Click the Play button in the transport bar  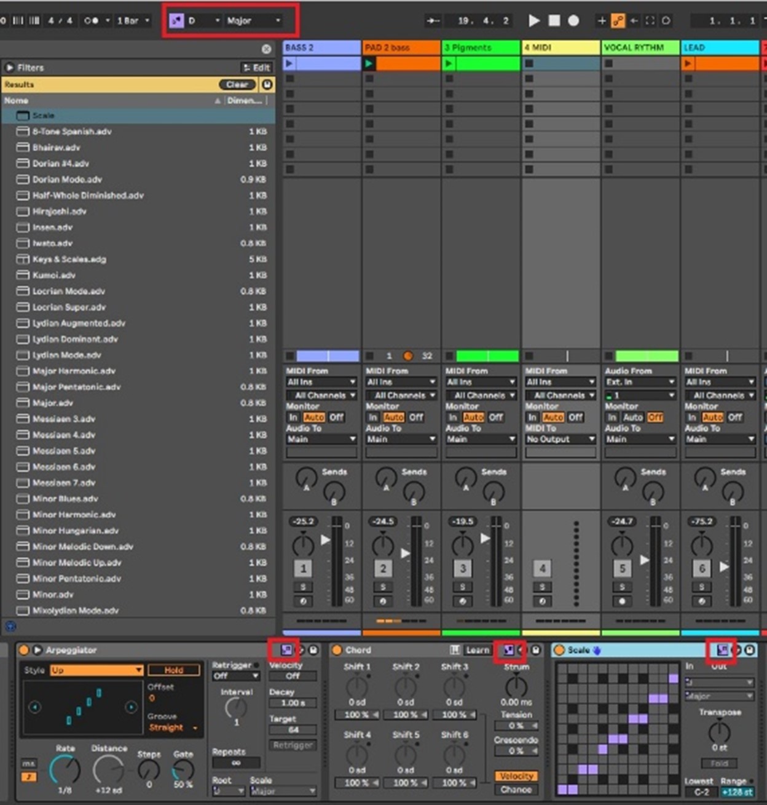pos(534,21)
